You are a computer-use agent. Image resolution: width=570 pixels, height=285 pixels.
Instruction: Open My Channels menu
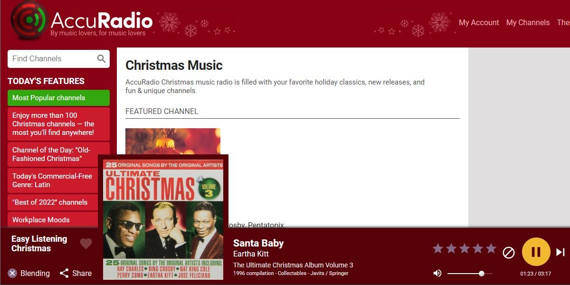tap(528, 22)
